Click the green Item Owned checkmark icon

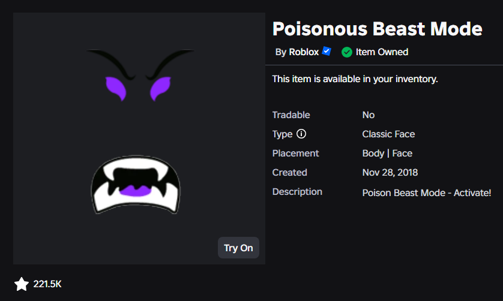(x=347, y=52)
